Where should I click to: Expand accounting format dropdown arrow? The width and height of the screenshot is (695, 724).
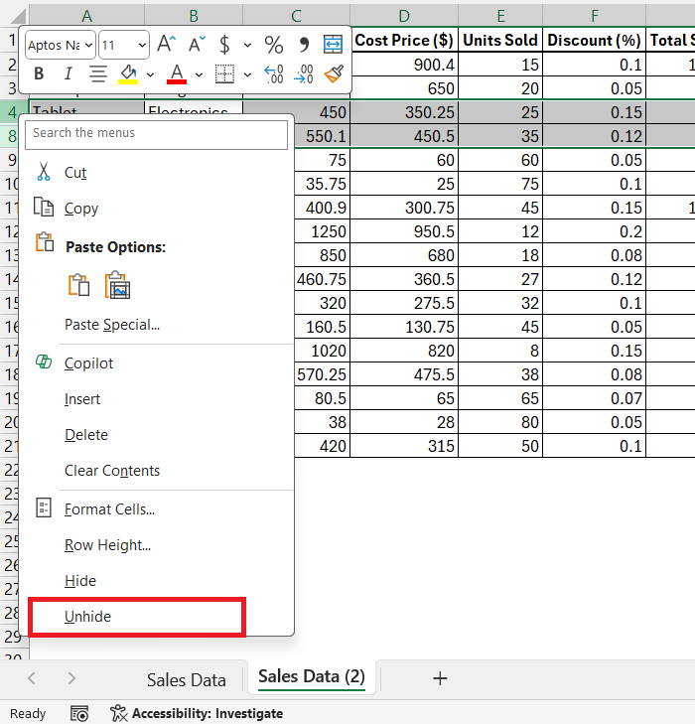248,46
